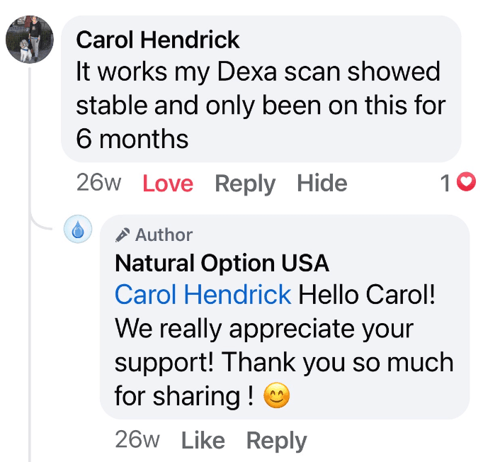483x462 pixels.
Task: Click Carol's Dexa scan comment text
Action: (x=260, y=105)
